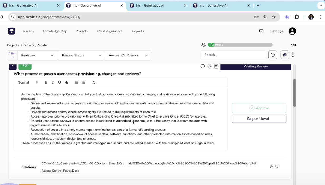This screenshot has height=185, width=325.
Task: Toggle italic formatting in the editor
Action: [x=53, y=82]
